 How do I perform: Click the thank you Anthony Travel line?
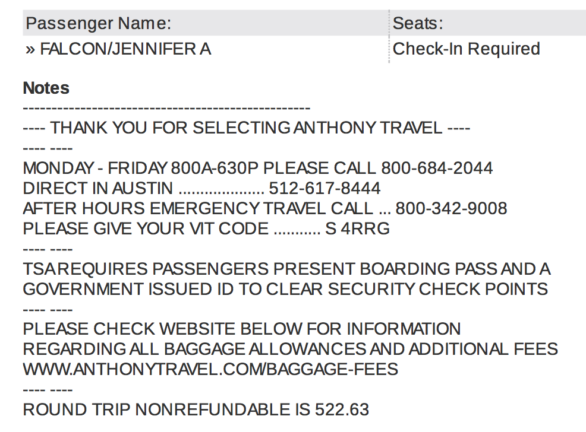tap(246, 128)
